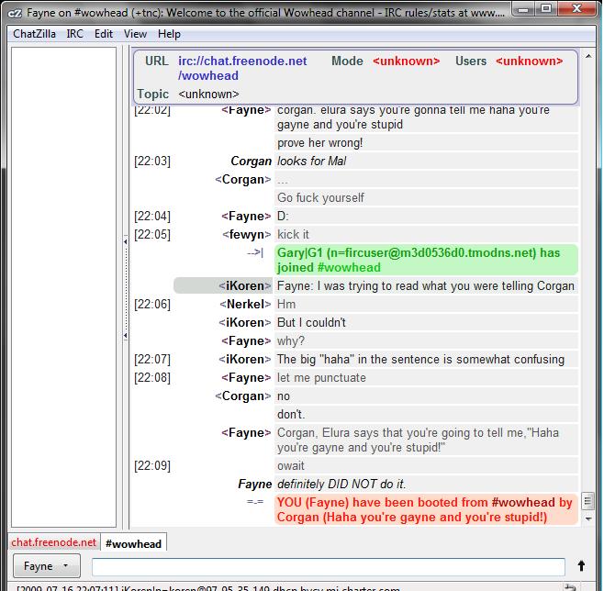Open the IRC menu
This screenshot has width=604, height=591.
coord(75,34)
